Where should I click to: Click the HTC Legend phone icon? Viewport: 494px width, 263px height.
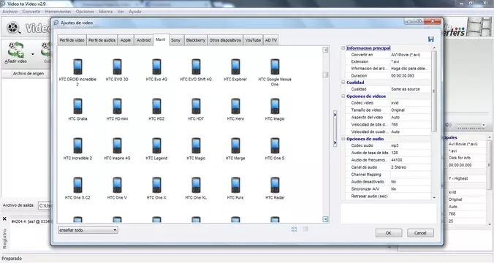156,146
